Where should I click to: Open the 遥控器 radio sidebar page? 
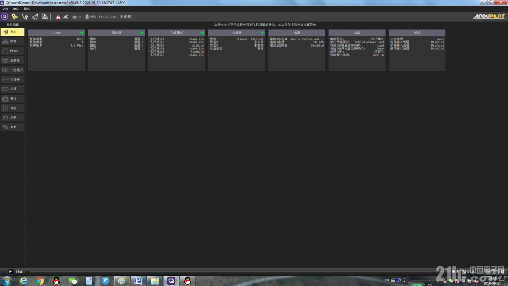click(x=13, y=60)
